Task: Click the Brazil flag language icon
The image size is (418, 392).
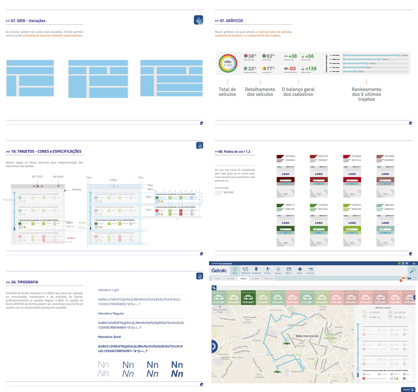Action: 399,263
